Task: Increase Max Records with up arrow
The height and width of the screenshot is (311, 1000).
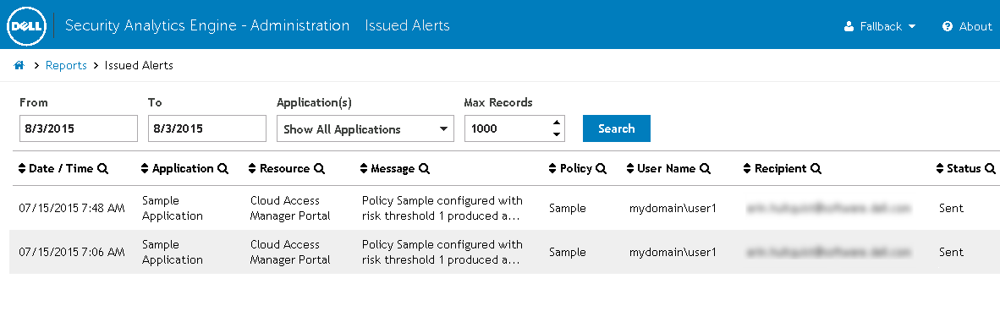Action: coord(556,123)
